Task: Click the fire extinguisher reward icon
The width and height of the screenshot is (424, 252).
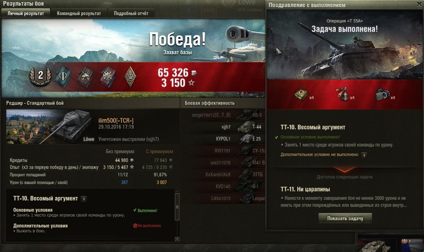Action: (x=341, y=95)
